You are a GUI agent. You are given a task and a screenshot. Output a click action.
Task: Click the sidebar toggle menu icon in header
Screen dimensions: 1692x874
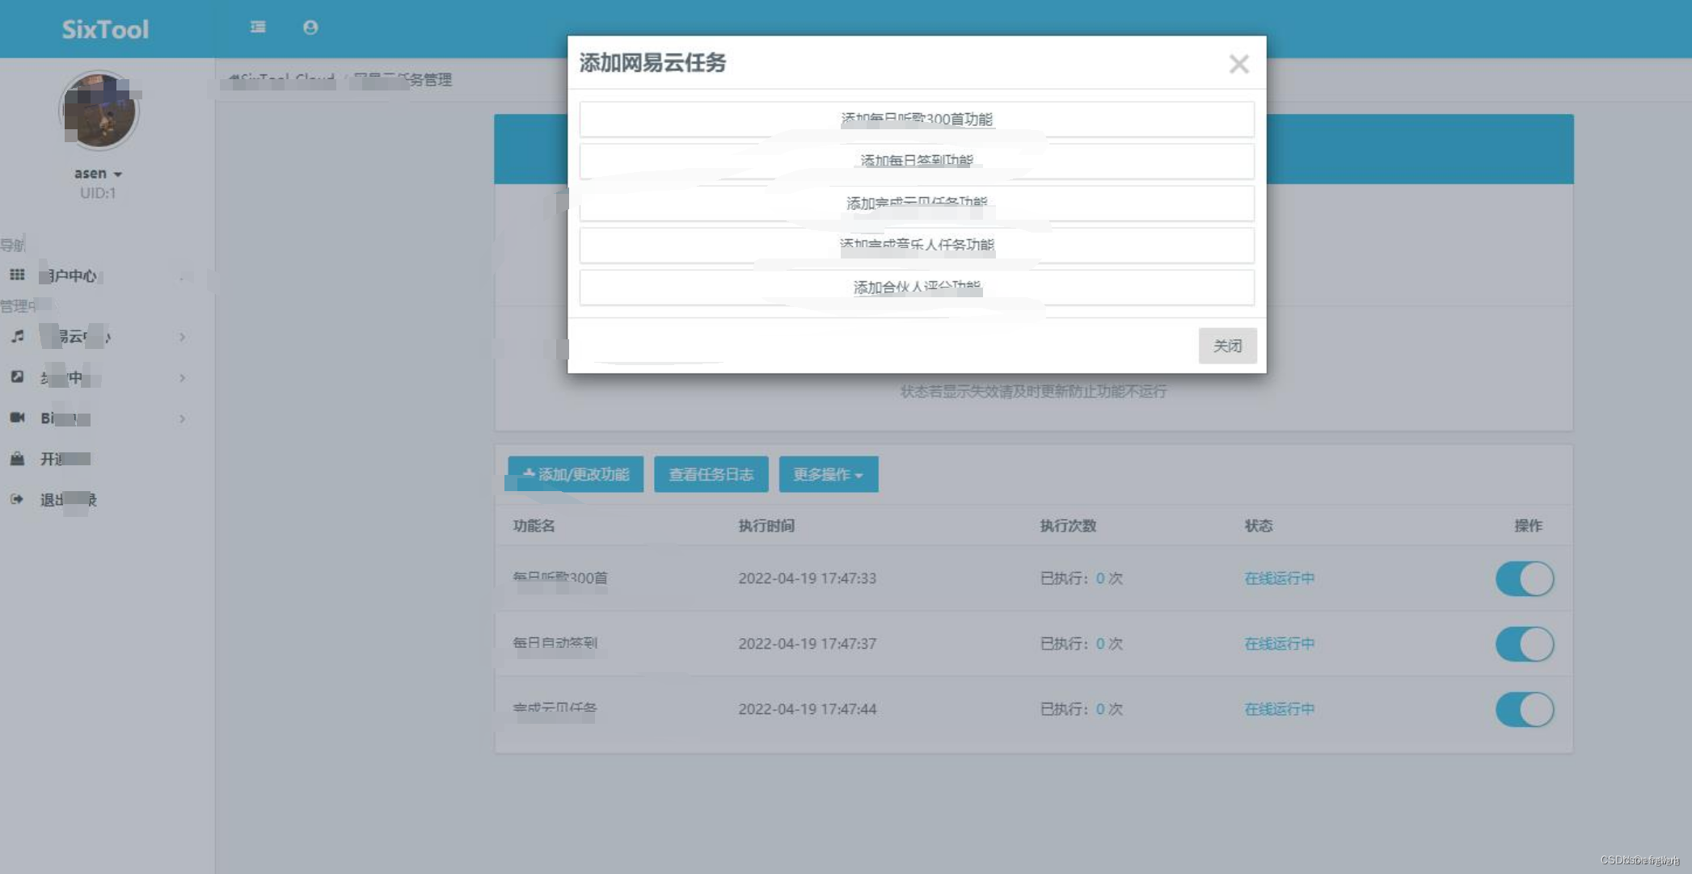click(258, 27)
